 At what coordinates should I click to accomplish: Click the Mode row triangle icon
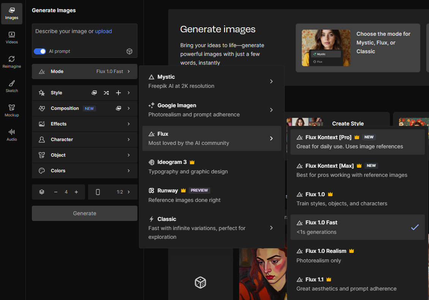click(42, 71)
